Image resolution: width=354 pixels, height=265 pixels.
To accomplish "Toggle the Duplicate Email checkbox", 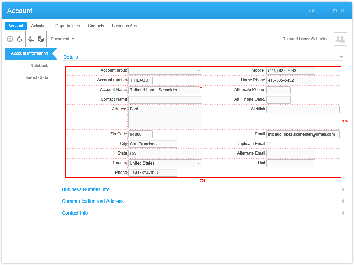I will click(x=269, y=144).
